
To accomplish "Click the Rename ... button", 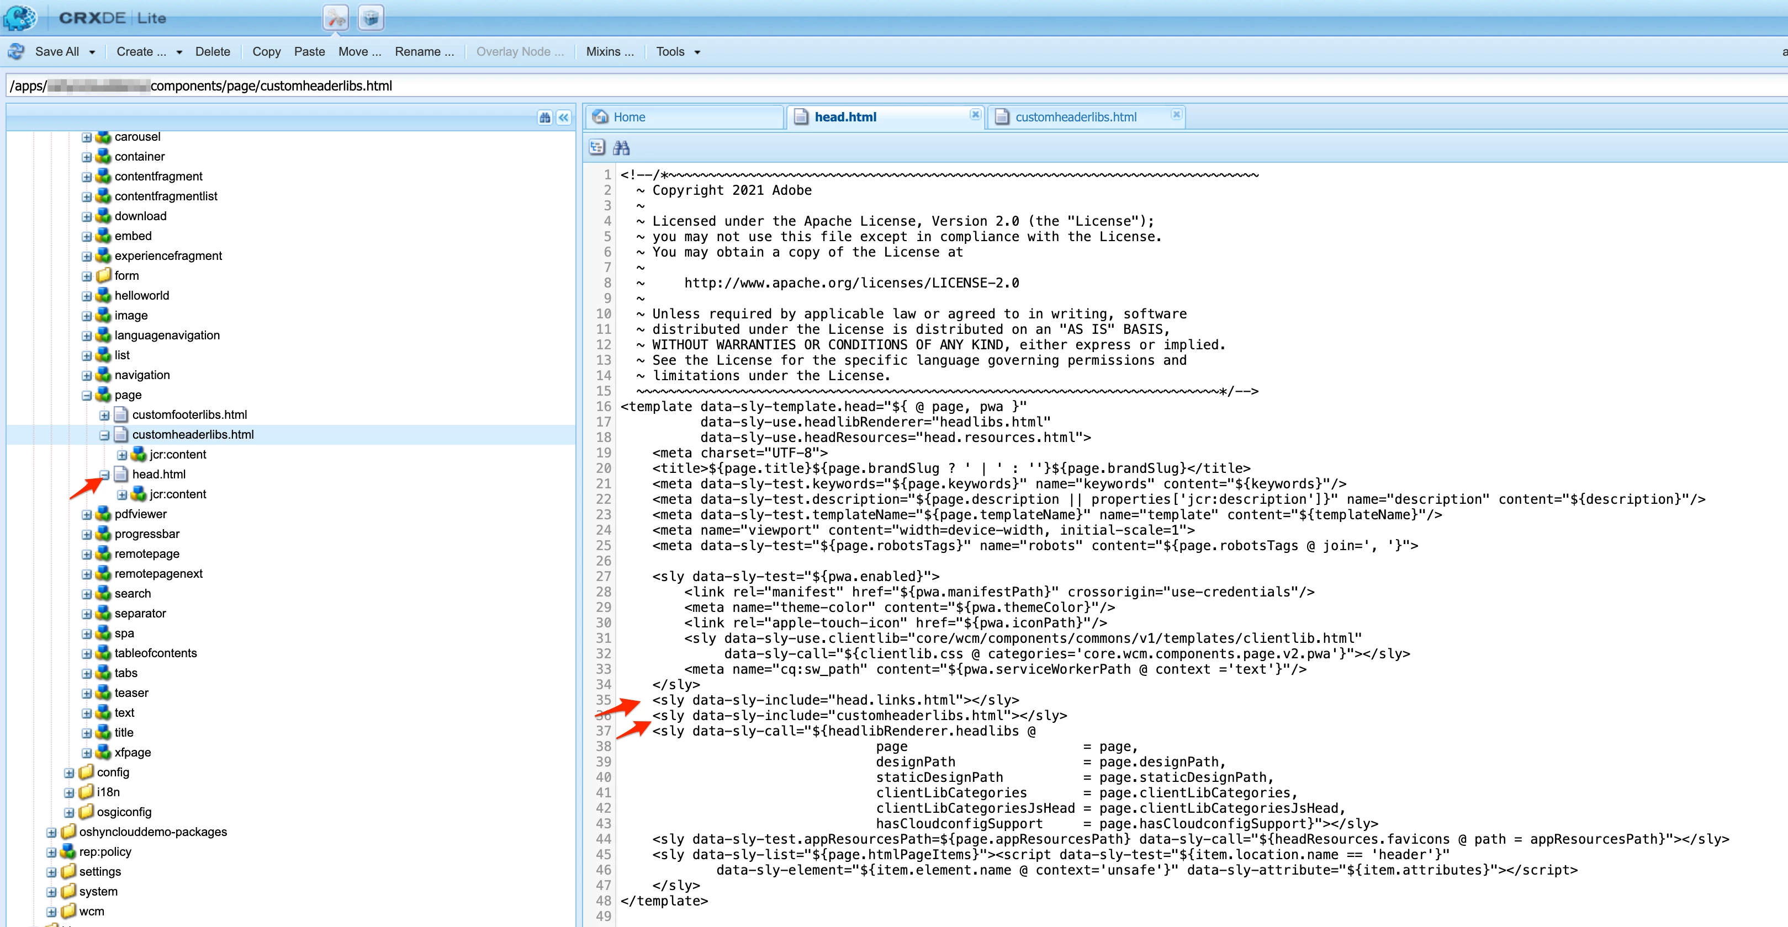I will coord(424,52).
